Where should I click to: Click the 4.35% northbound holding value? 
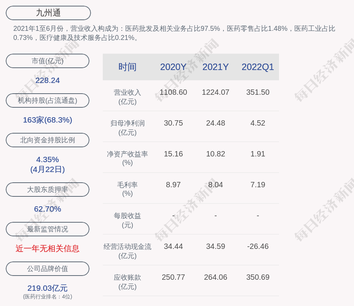point(48,159)
